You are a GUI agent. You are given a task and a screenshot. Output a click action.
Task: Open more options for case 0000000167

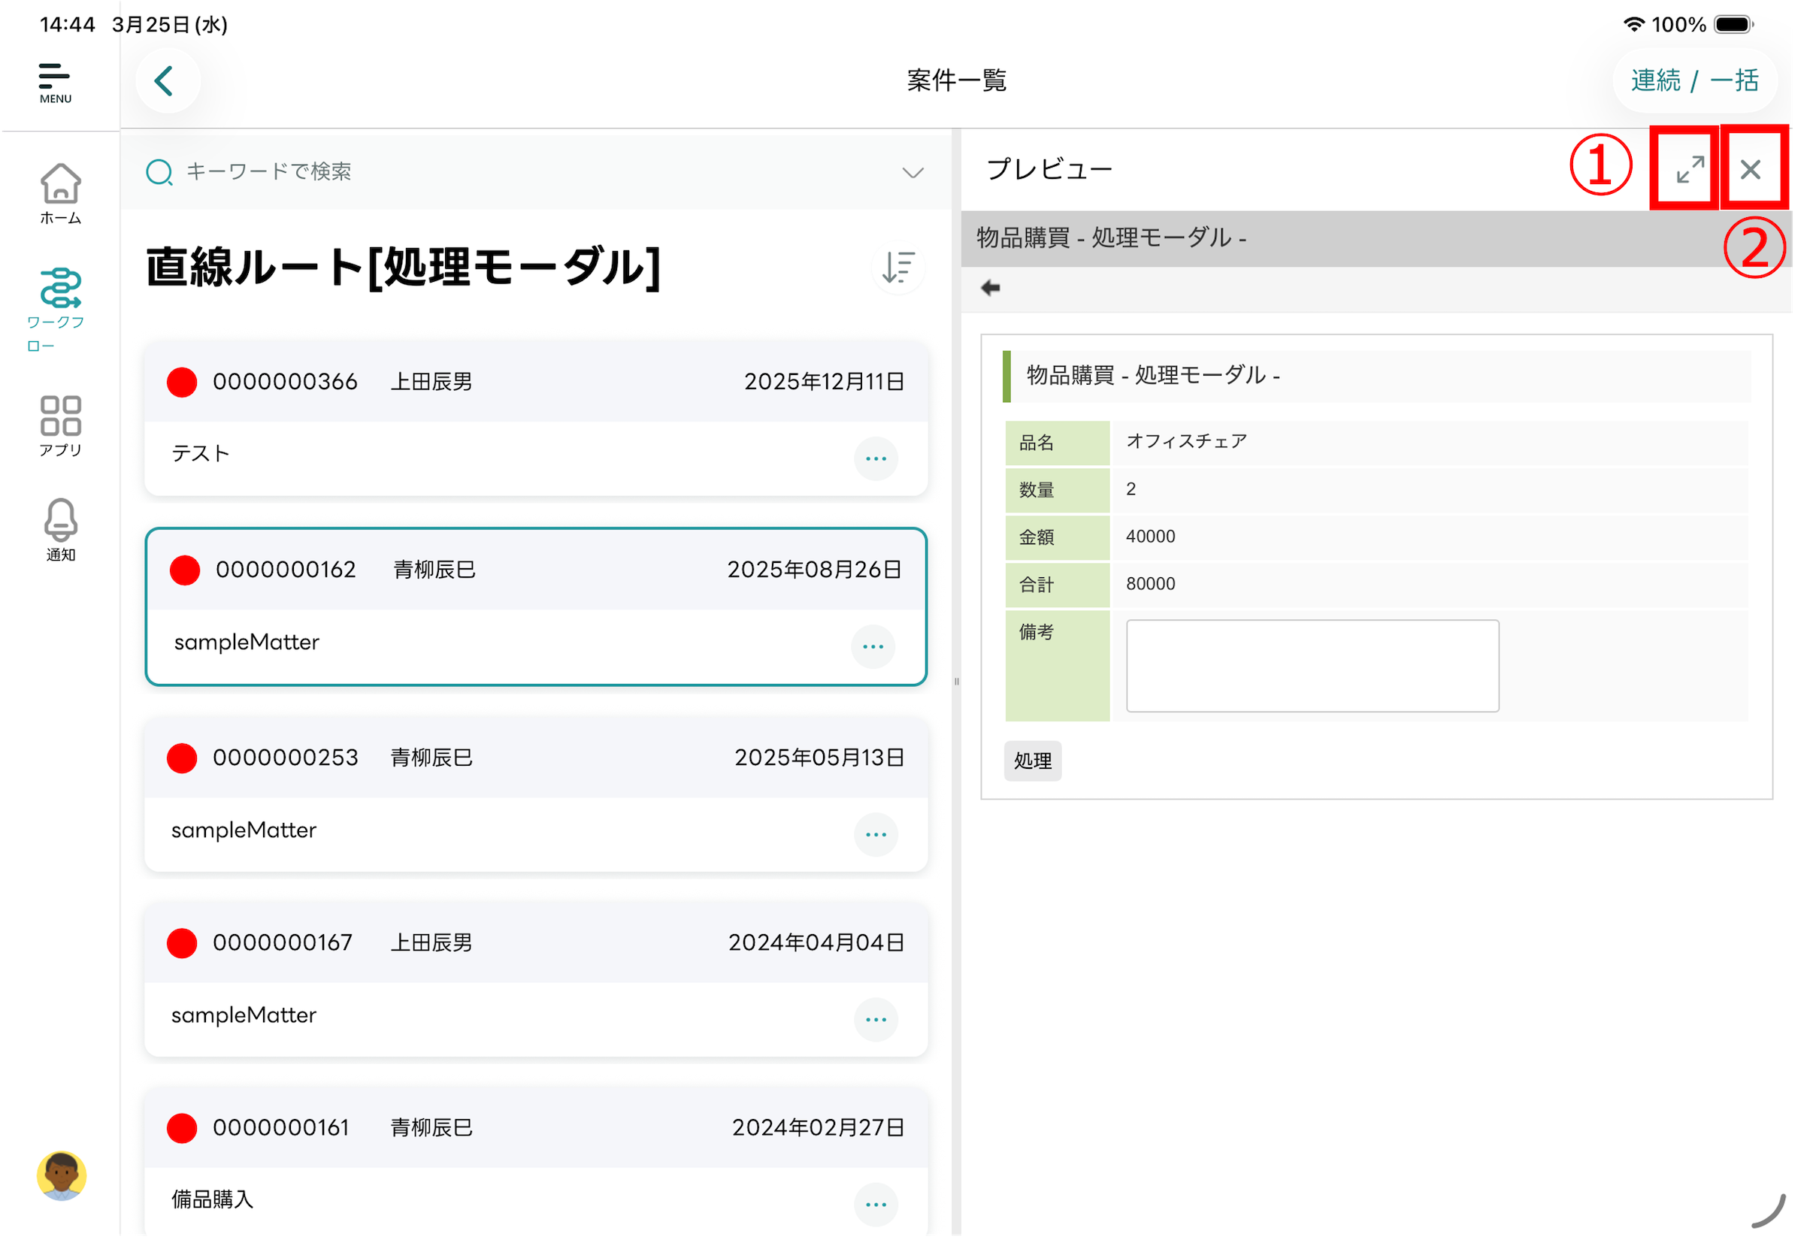[875, 1019]
